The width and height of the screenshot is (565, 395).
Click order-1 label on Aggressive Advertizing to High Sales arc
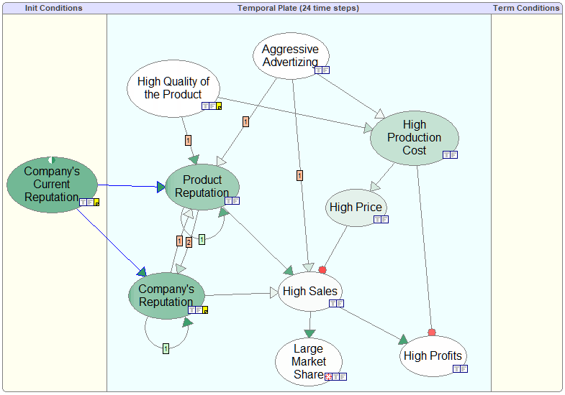299,176
